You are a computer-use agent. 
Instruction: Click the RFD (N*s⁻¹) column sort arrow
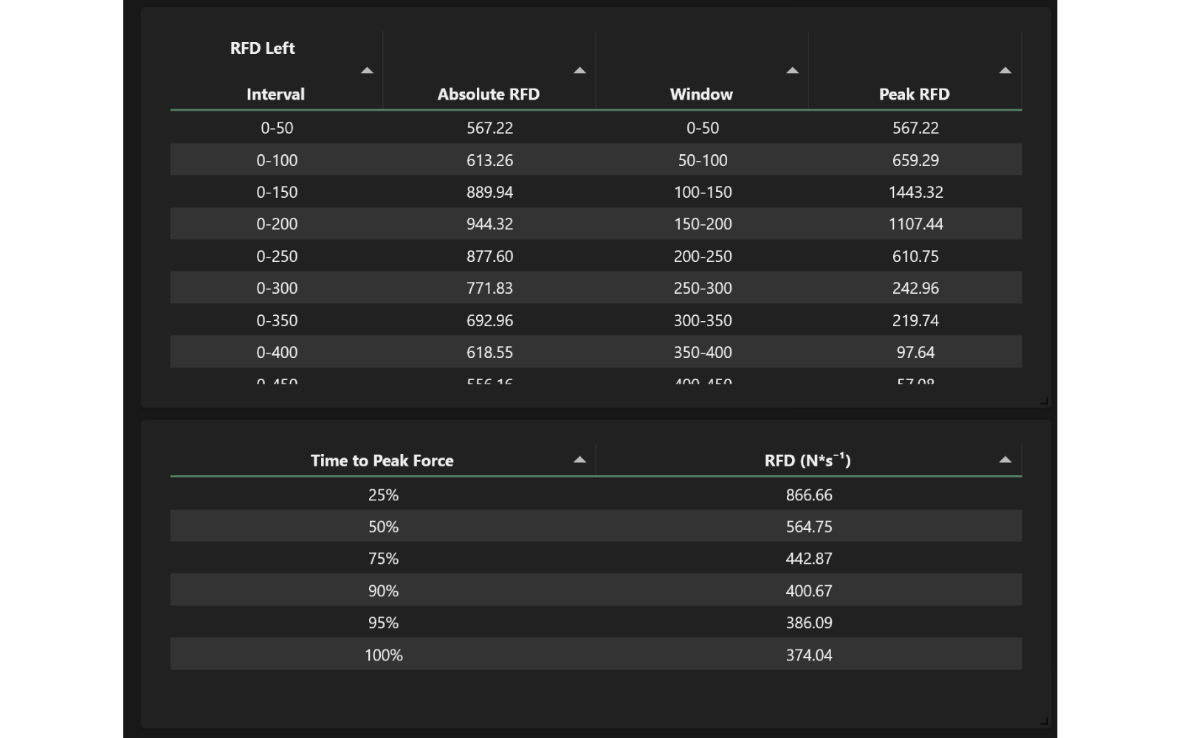[x=1005, y=460]
